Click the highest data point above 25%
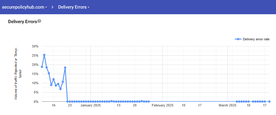276x115 pixels. click(44, 55)
